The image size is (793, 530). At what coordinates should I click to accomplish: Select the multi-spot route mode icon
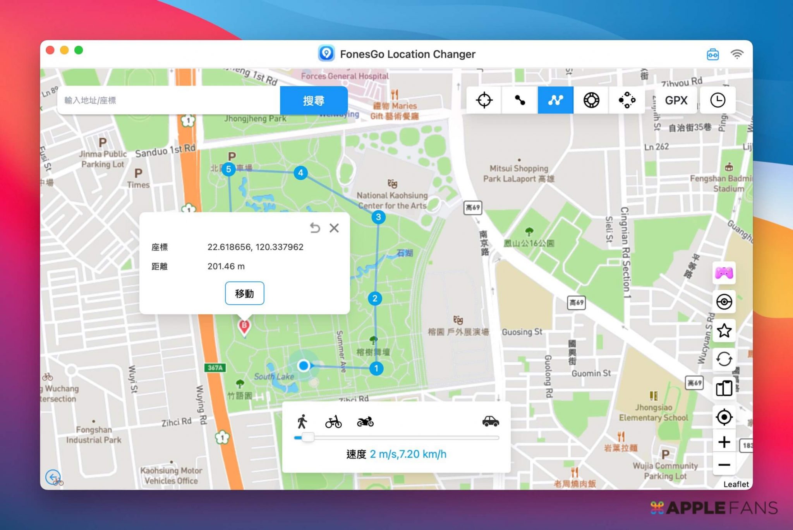pyautogui.click(x=555, y=100)
